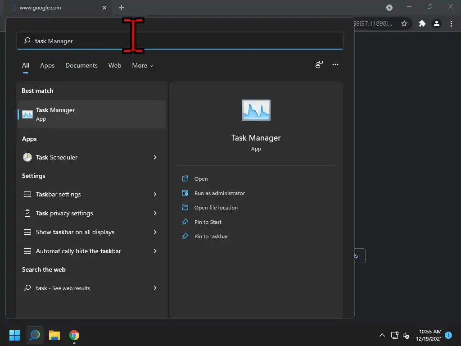
Task: Switch to the Documents search tab
Action: tap(81, 66)
